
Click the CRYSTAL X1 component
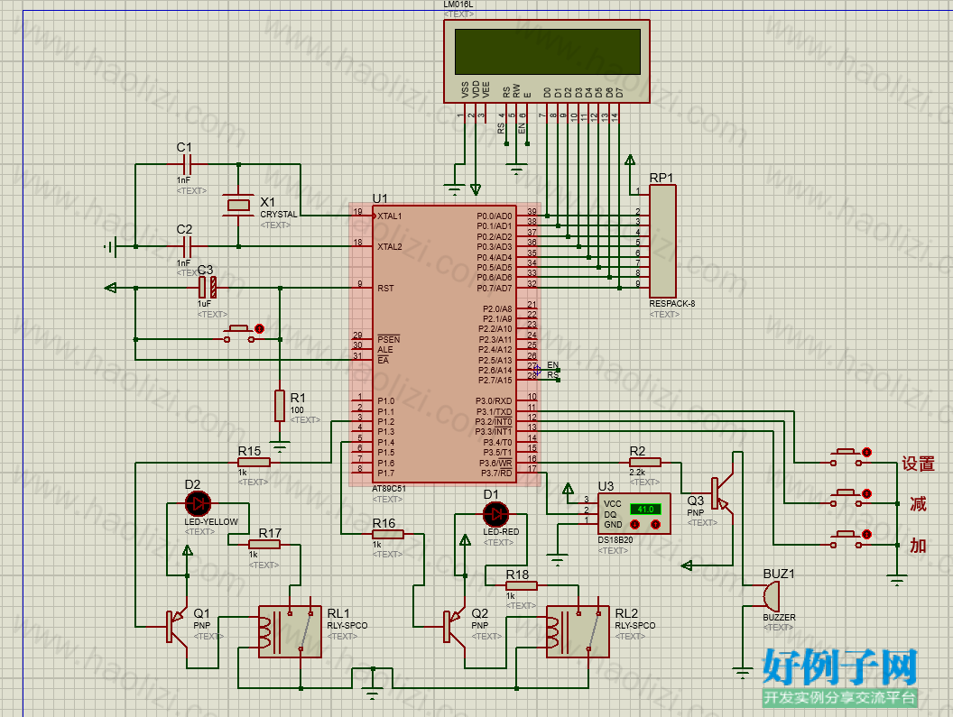click(x=238, y=206)
